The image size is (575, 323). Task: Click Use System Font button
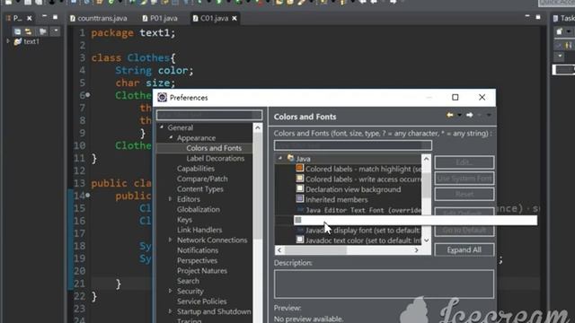point(464,179)
